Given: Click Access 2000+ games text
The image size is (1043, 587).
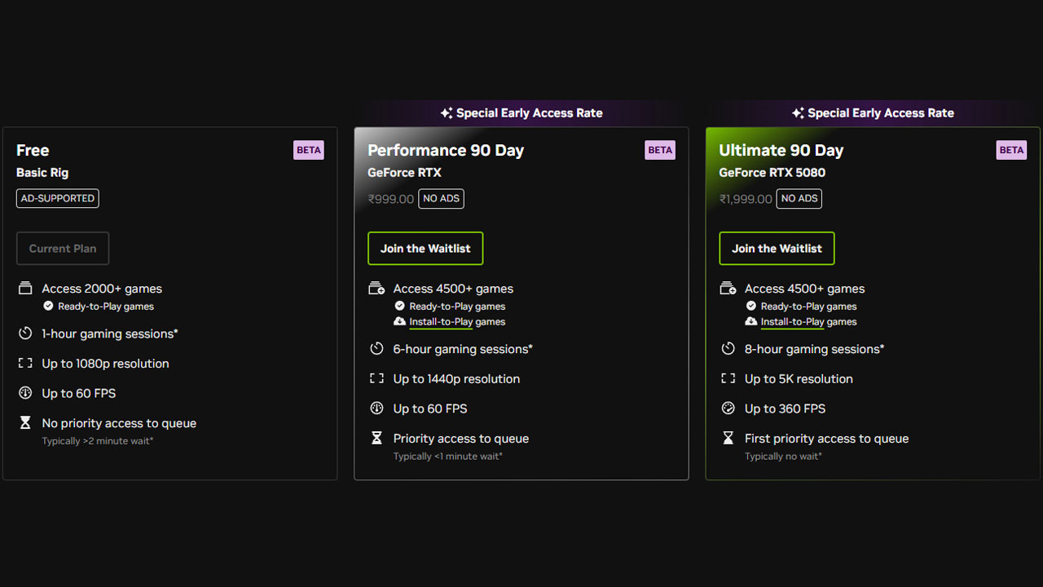Looking at the screenshot, I should tap(102, 289).
